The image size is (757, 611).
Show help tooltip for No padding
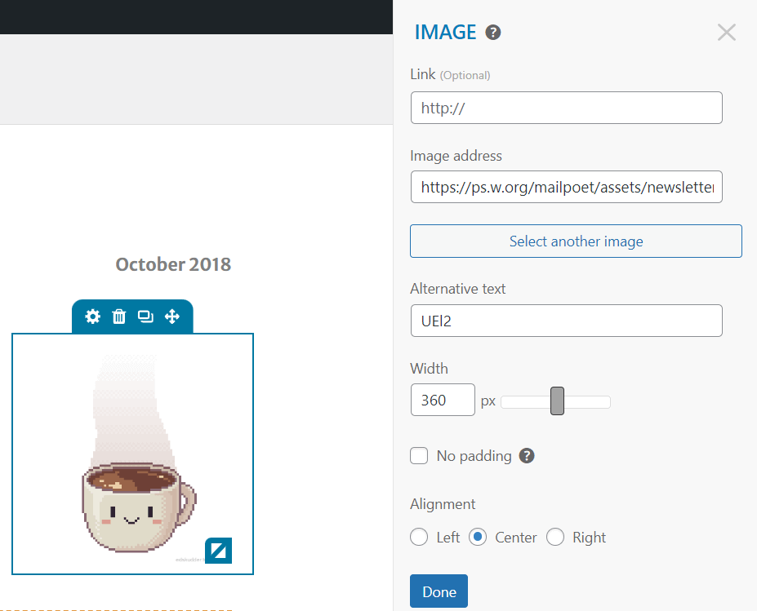(527, 456)
